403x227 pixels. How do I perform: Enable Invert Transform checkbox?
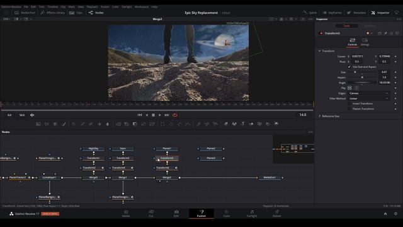[349, 103]
